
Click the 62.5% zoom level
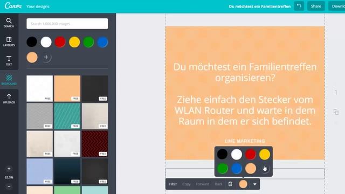point(9,177)
